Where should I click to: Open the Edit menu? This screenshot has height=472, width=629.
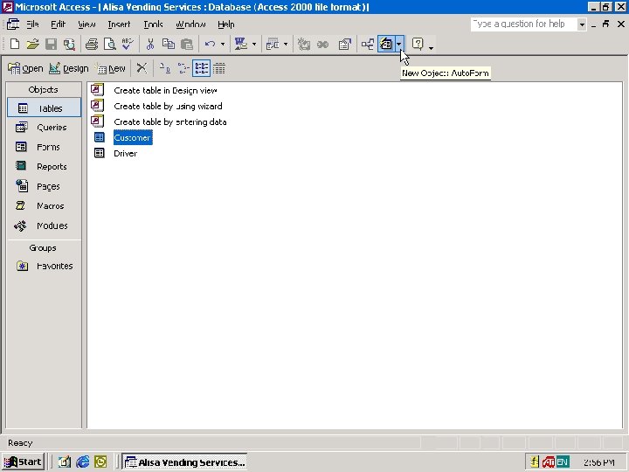(x=59, y=24)
